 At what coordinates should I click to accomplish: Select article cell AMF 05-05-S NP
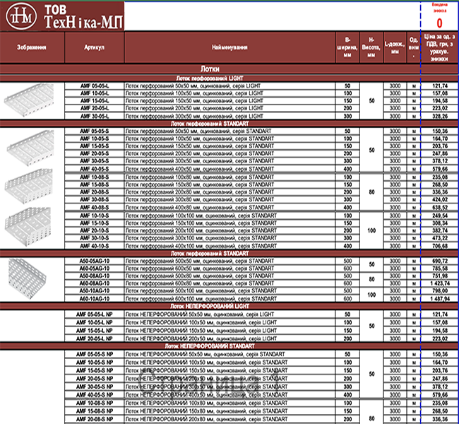(94, 354)
